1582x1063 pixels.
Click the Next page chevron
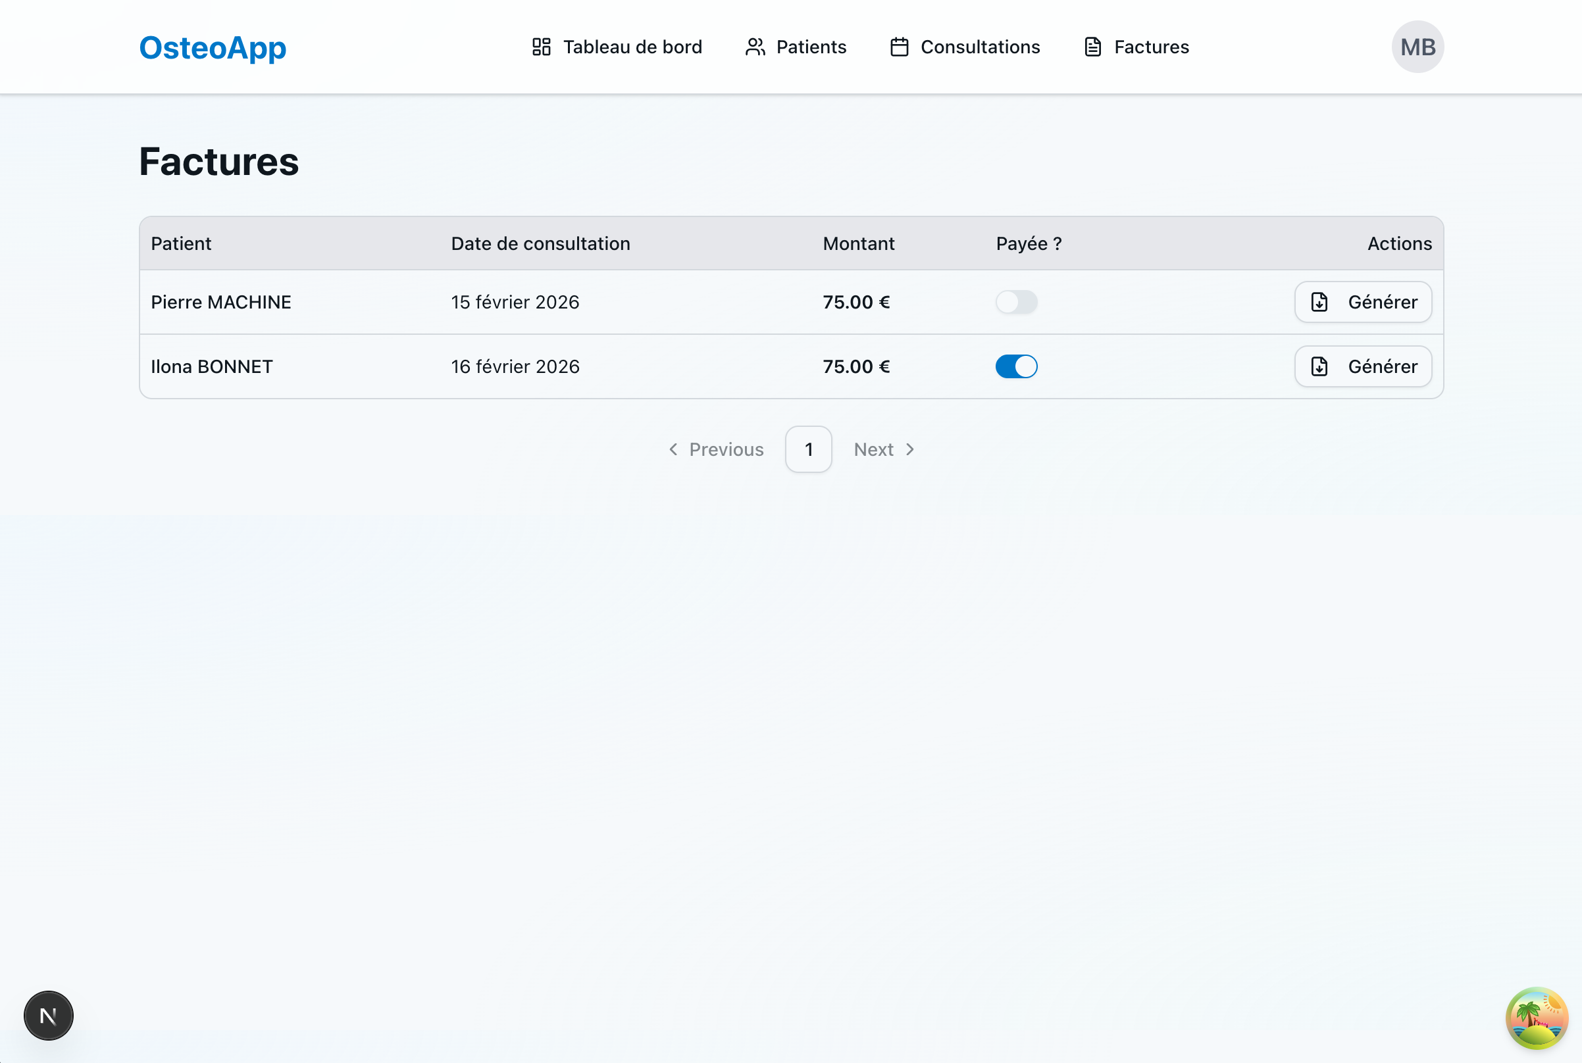tap(910, 449)
